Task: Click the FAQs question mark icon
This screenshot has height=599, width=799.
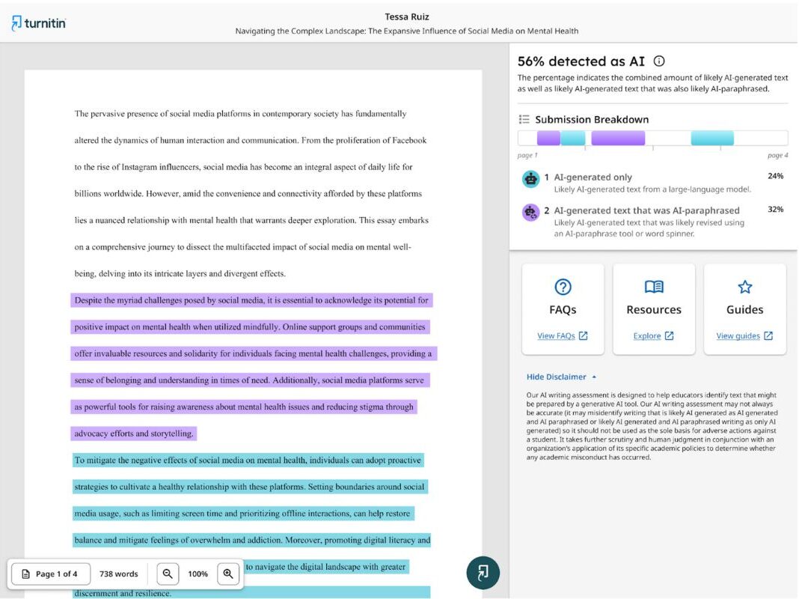Action: (x=563, y=288)
